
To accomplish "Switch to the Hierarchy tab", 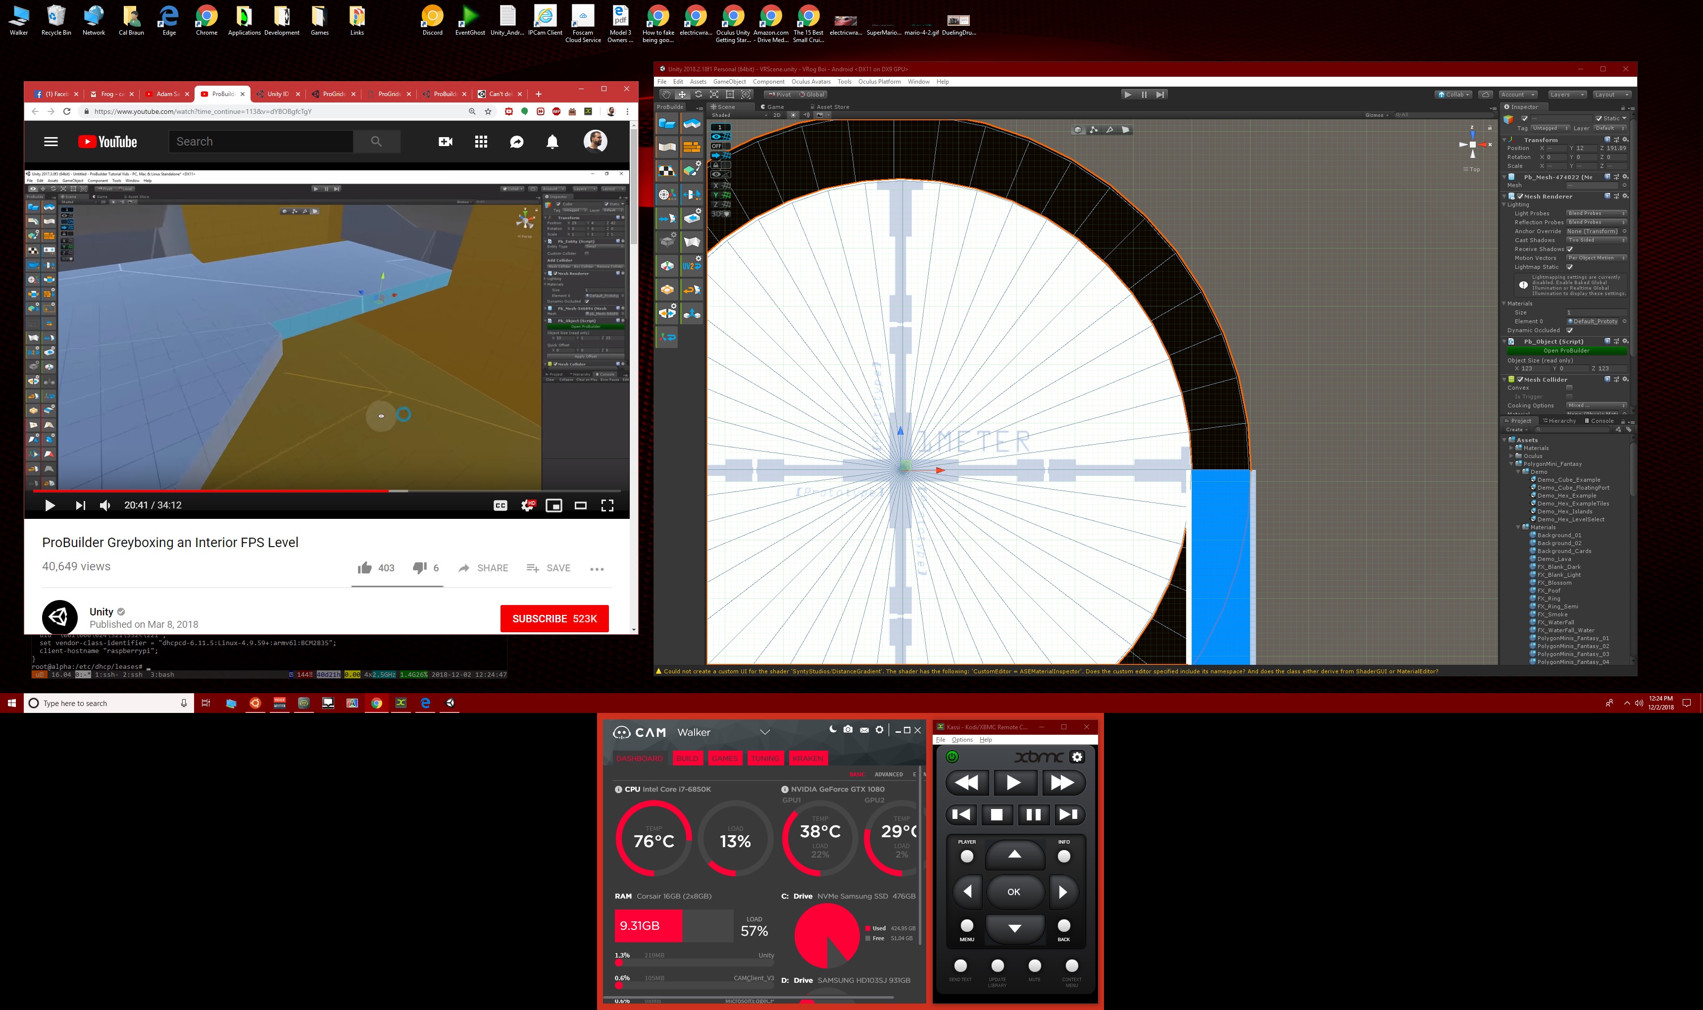I will pos(1561,421).
